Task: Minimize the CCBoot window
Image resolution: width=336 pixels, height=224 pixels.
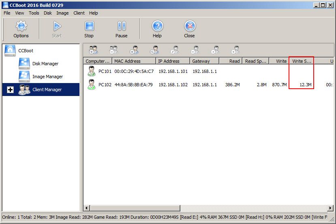Action: [316, 5]
